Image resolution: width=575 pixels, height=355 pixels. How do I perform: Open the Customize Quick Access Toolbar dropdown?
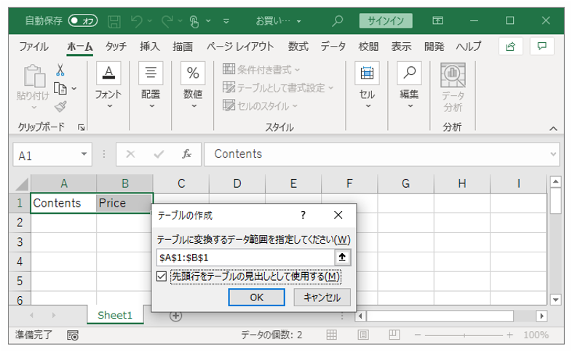pyautogui.click(x=226, y=21)
